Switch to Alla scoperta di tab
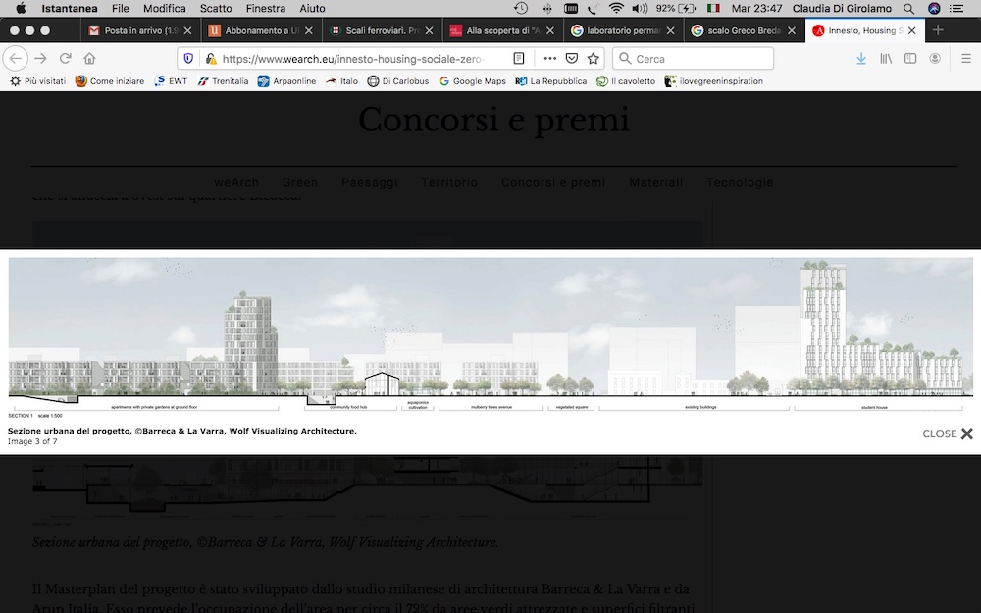This screenshot has width=981, height=613. (x=503, y=30)
